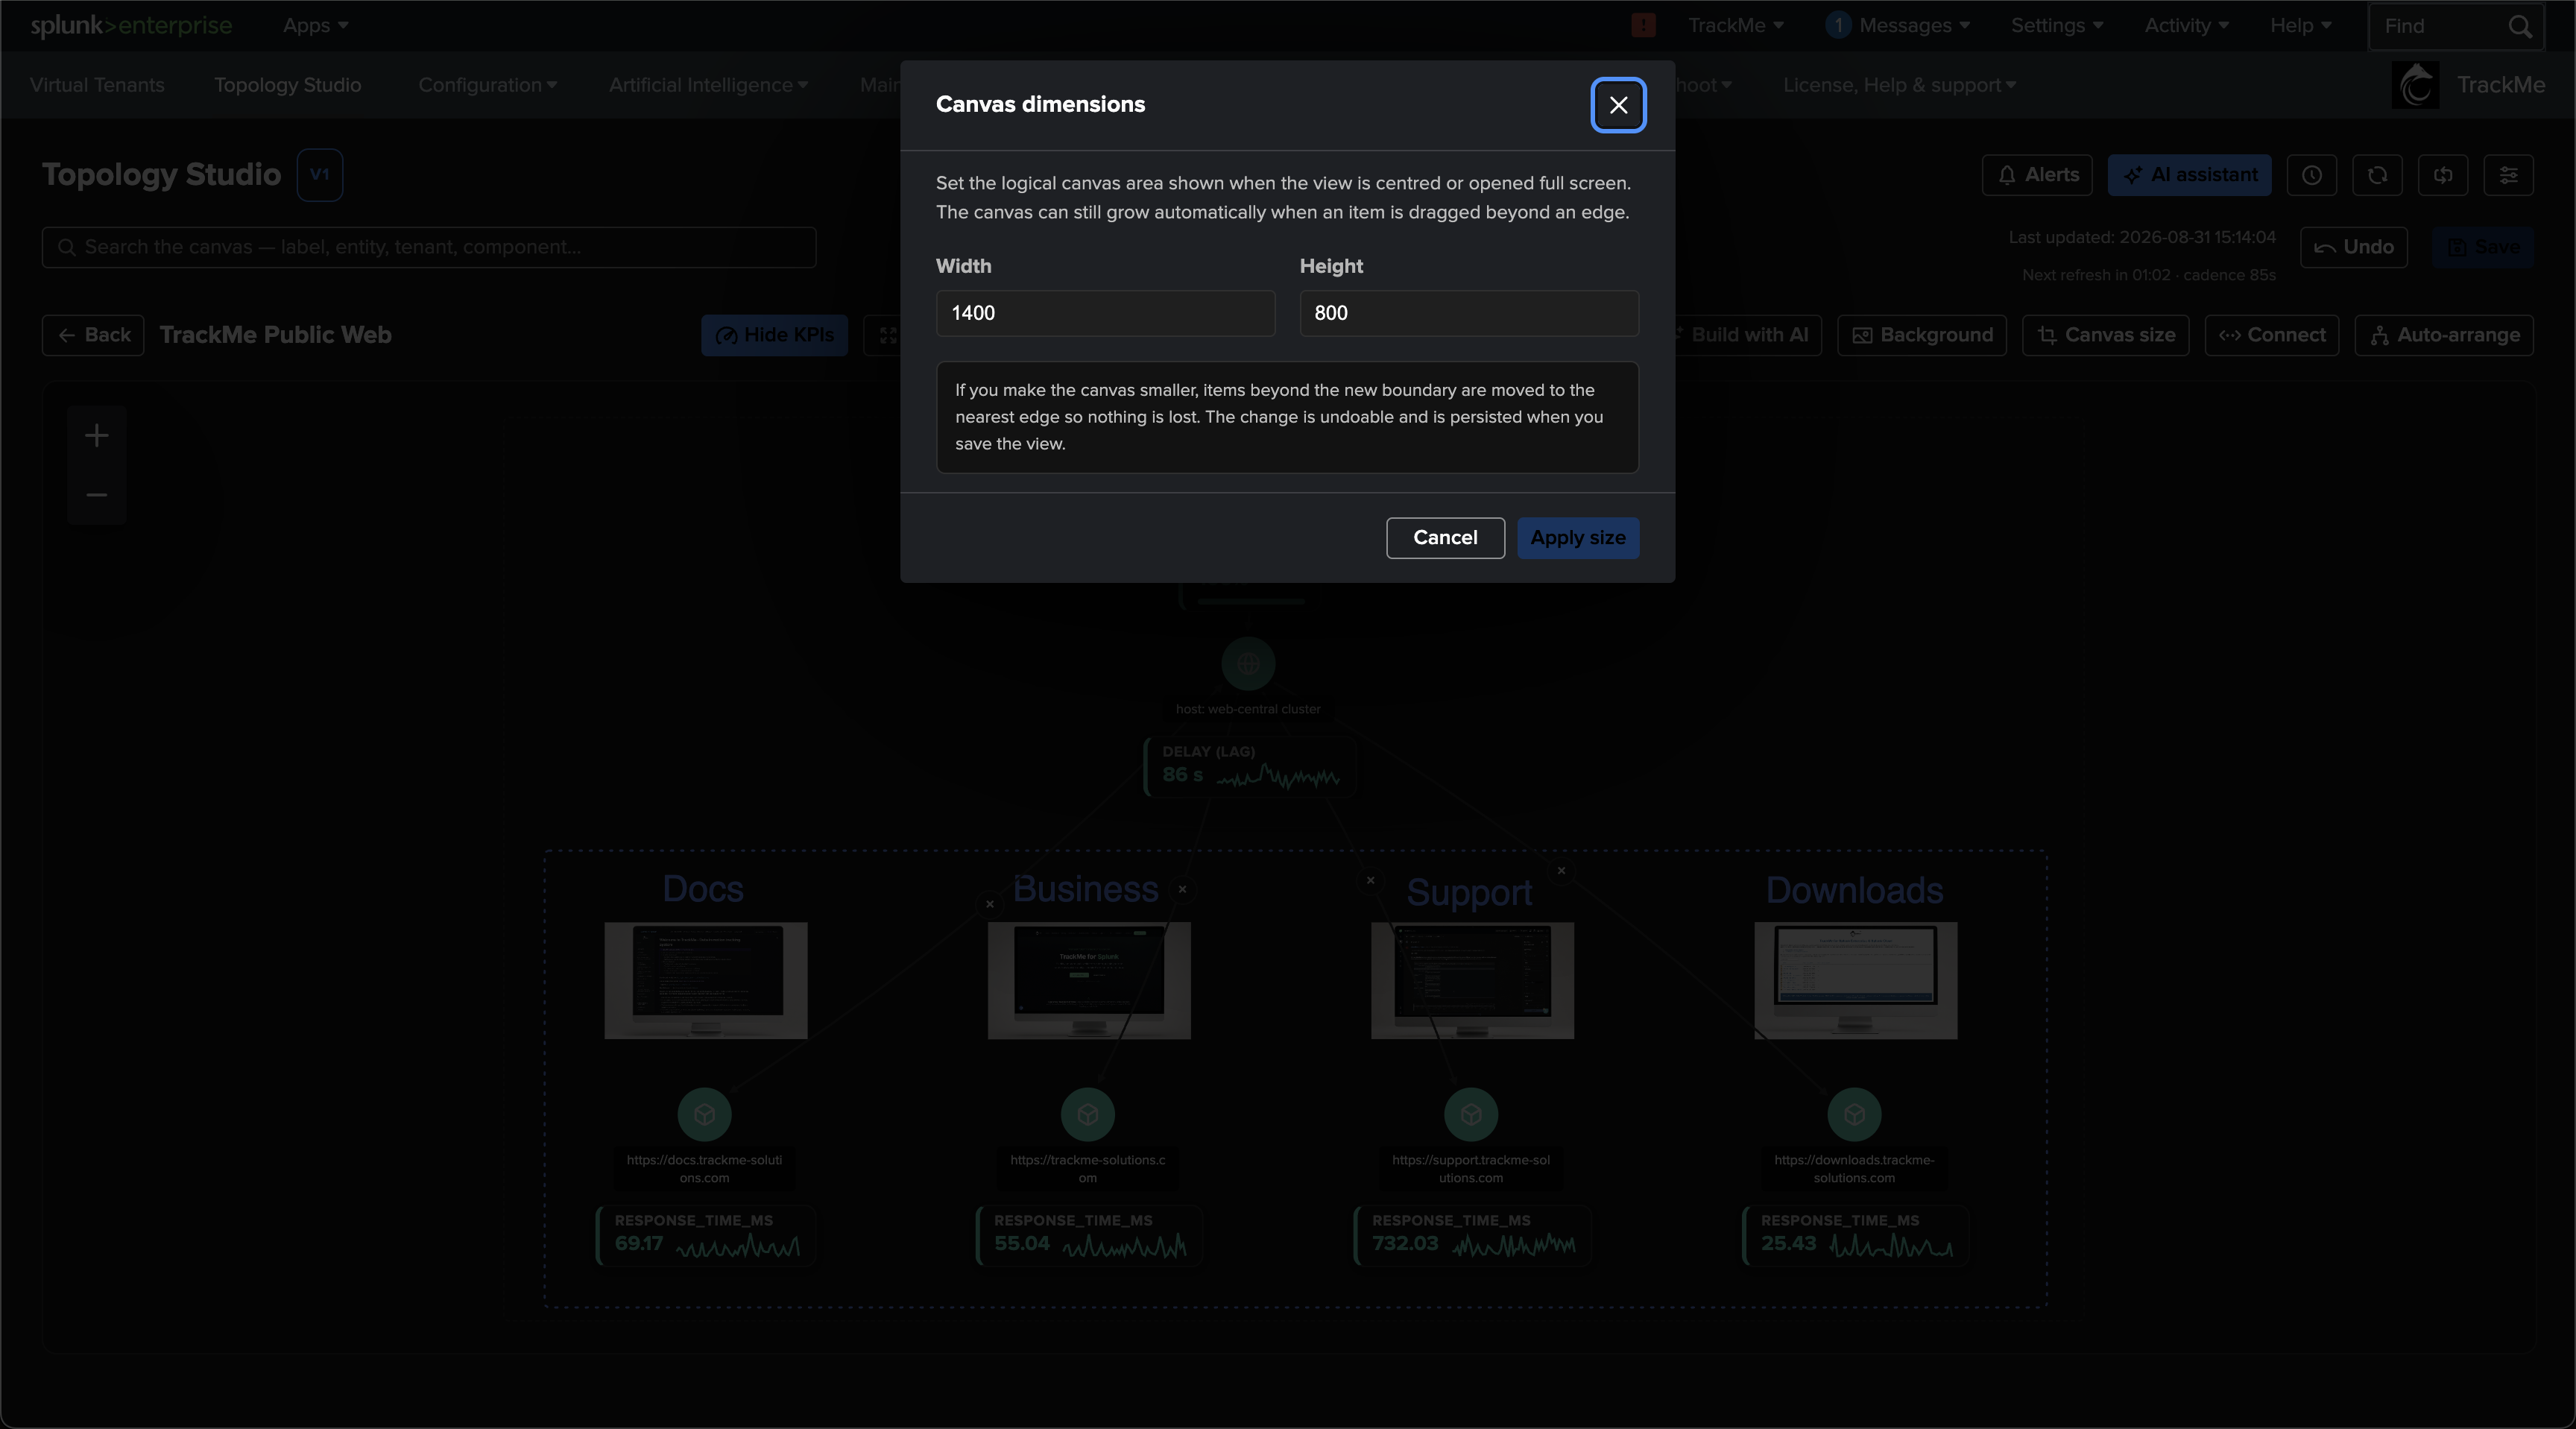
Task: Click the red alert indicator icon
Action: coord(1643,26)
